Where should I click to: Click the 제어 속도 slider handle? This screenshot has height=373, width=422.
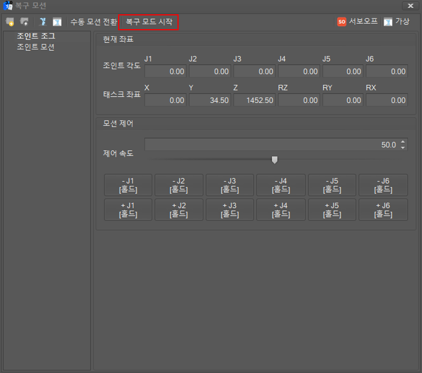[x=275, y=160]
